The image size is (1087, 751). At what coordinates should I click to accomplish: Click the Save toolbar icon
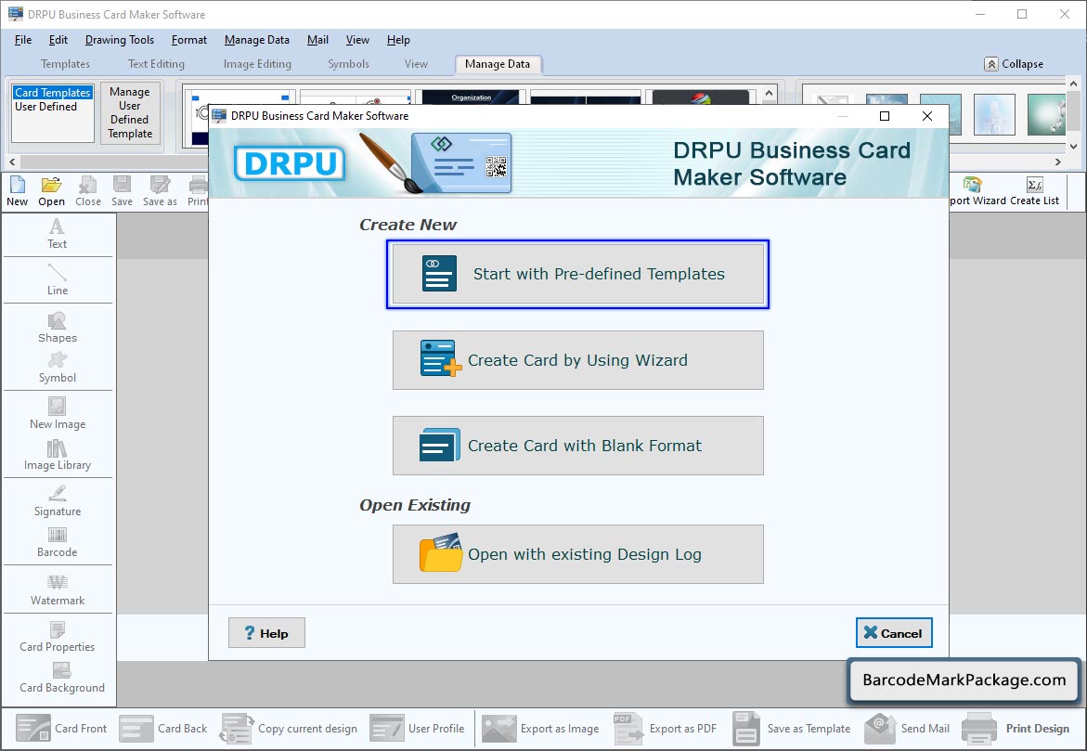[x=122, y=190]
